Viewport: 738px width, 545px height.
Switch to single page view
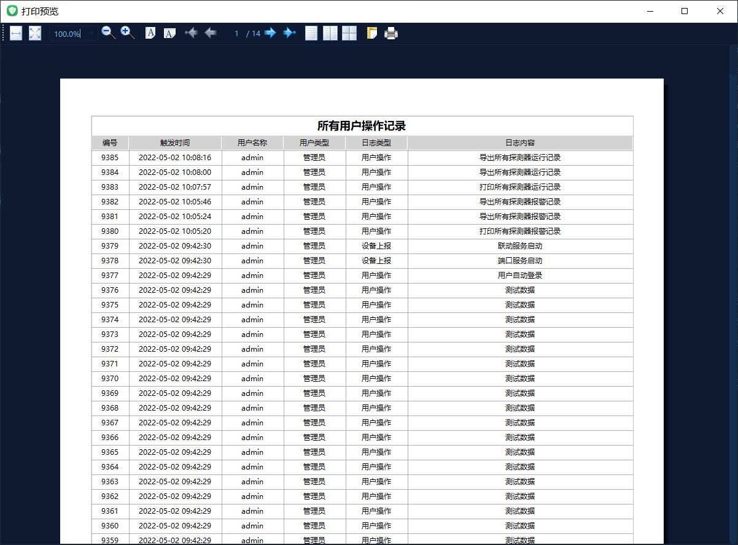tap(311, 33)
